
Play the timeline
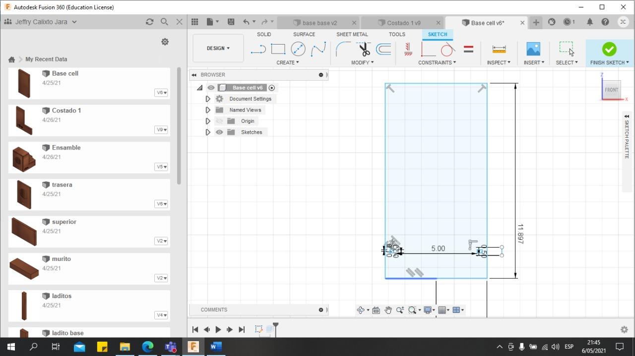coord(218,329)
